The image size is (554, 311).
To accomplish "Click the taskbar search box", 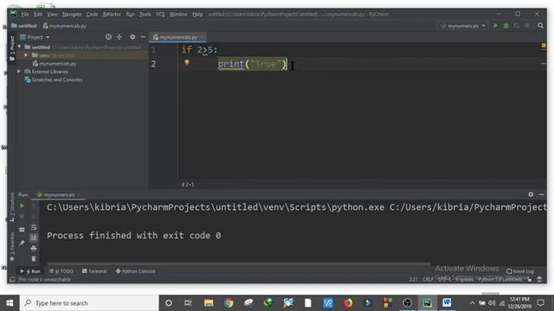I will coord(89,303).
